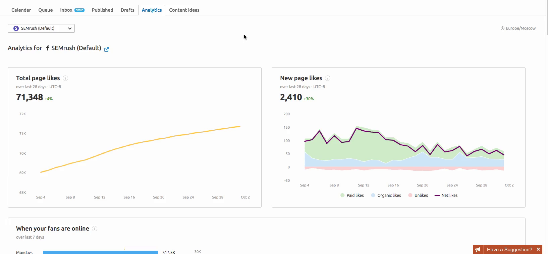Click the pink Unlikes color dot

click(410, 196)
